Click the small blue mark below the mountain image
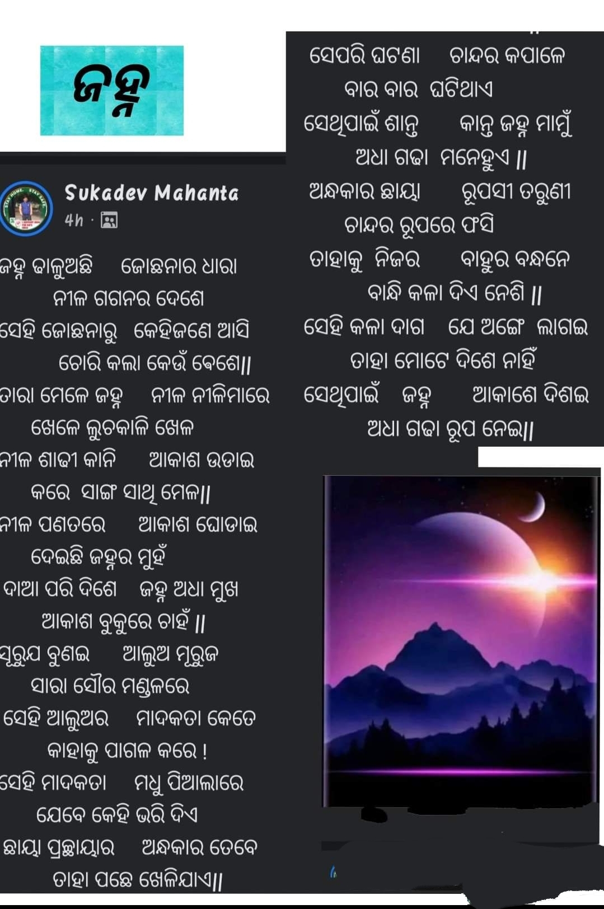 pos(333,871)
